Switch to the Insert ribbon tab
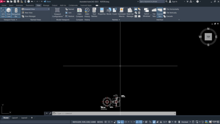This screenshot has width=220, height=124. point(11,6)
